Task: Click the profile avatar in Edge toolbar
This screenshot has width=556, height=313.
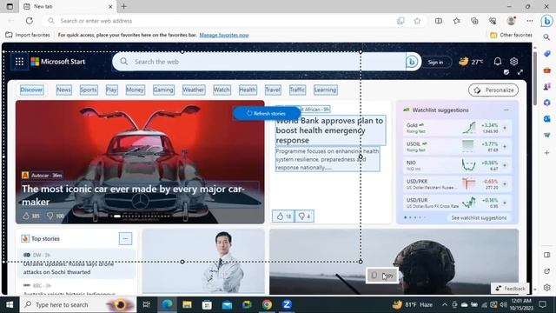Action: [x=511, y=21]
